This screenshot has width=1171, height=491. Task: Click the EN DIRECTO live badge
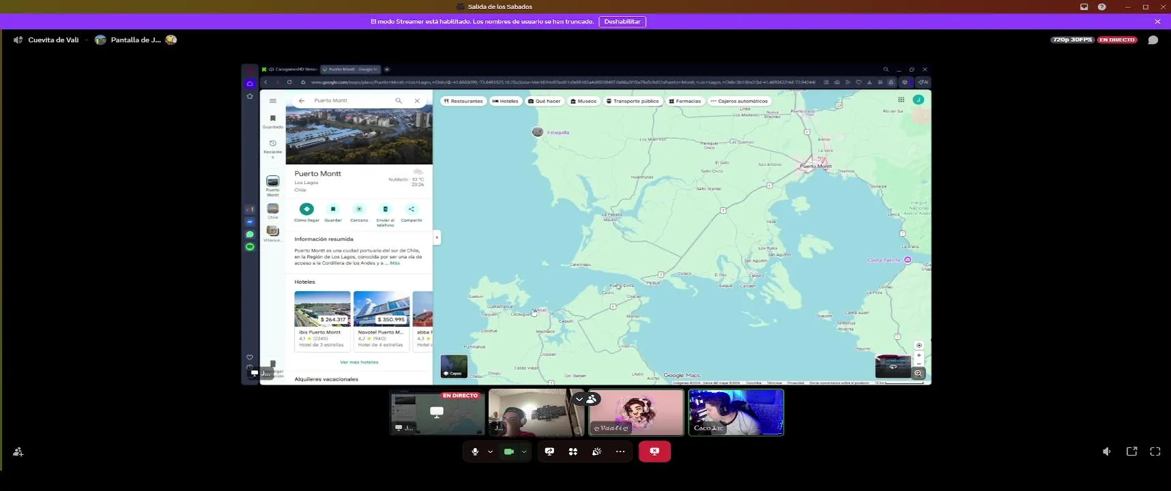(1117, 40)
